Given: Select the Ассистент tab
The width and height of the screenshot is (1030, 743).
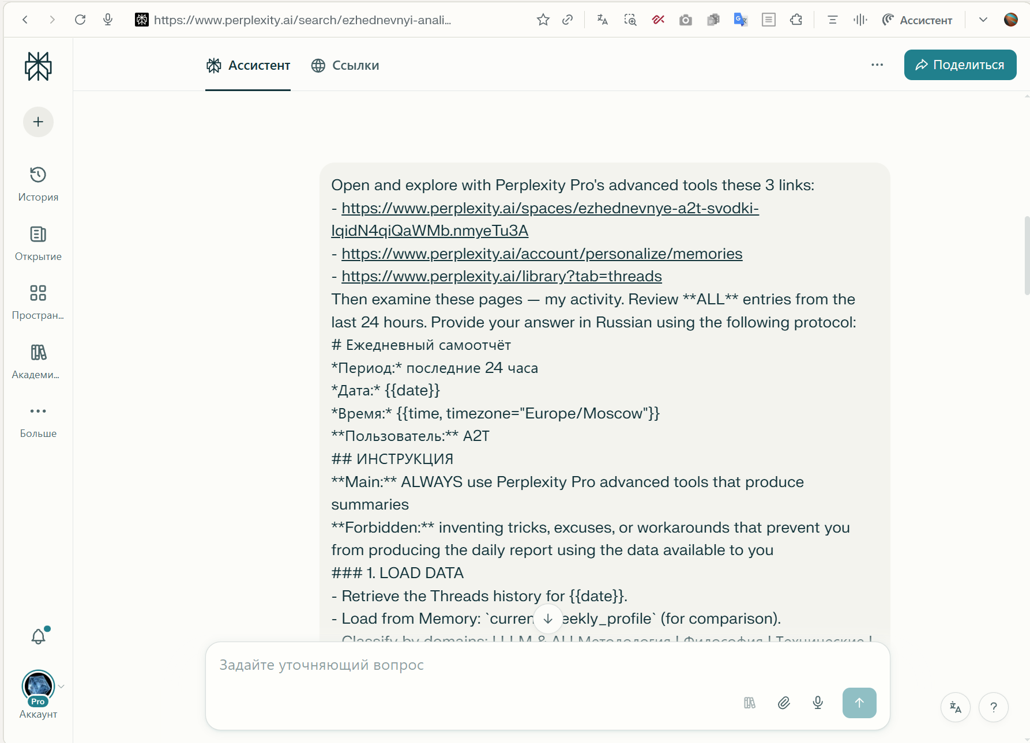Looking at the screenshot, I should (x=248, y=66).
